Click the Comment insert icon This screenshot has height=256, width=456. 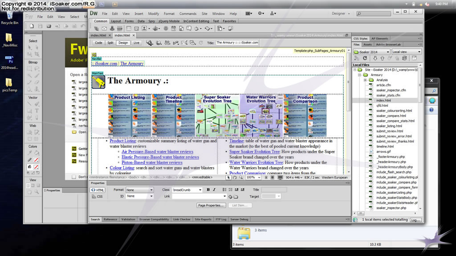189,28
